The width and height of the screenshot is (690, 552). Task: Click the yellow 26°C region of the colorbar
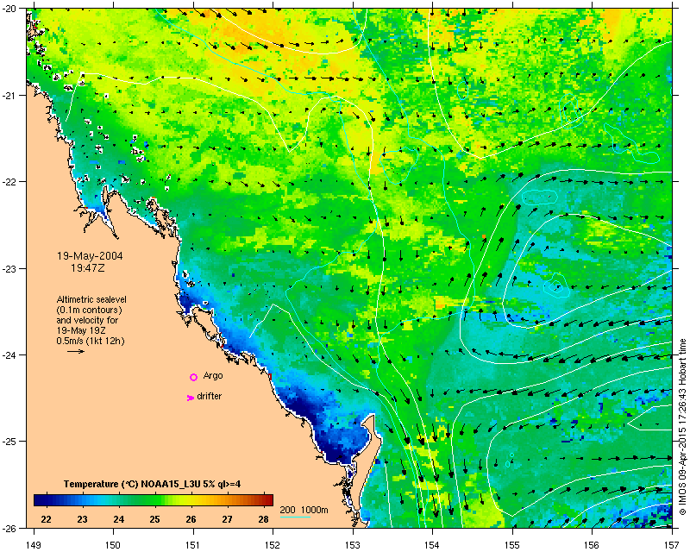pyautogui.click(x=191, y=500)
